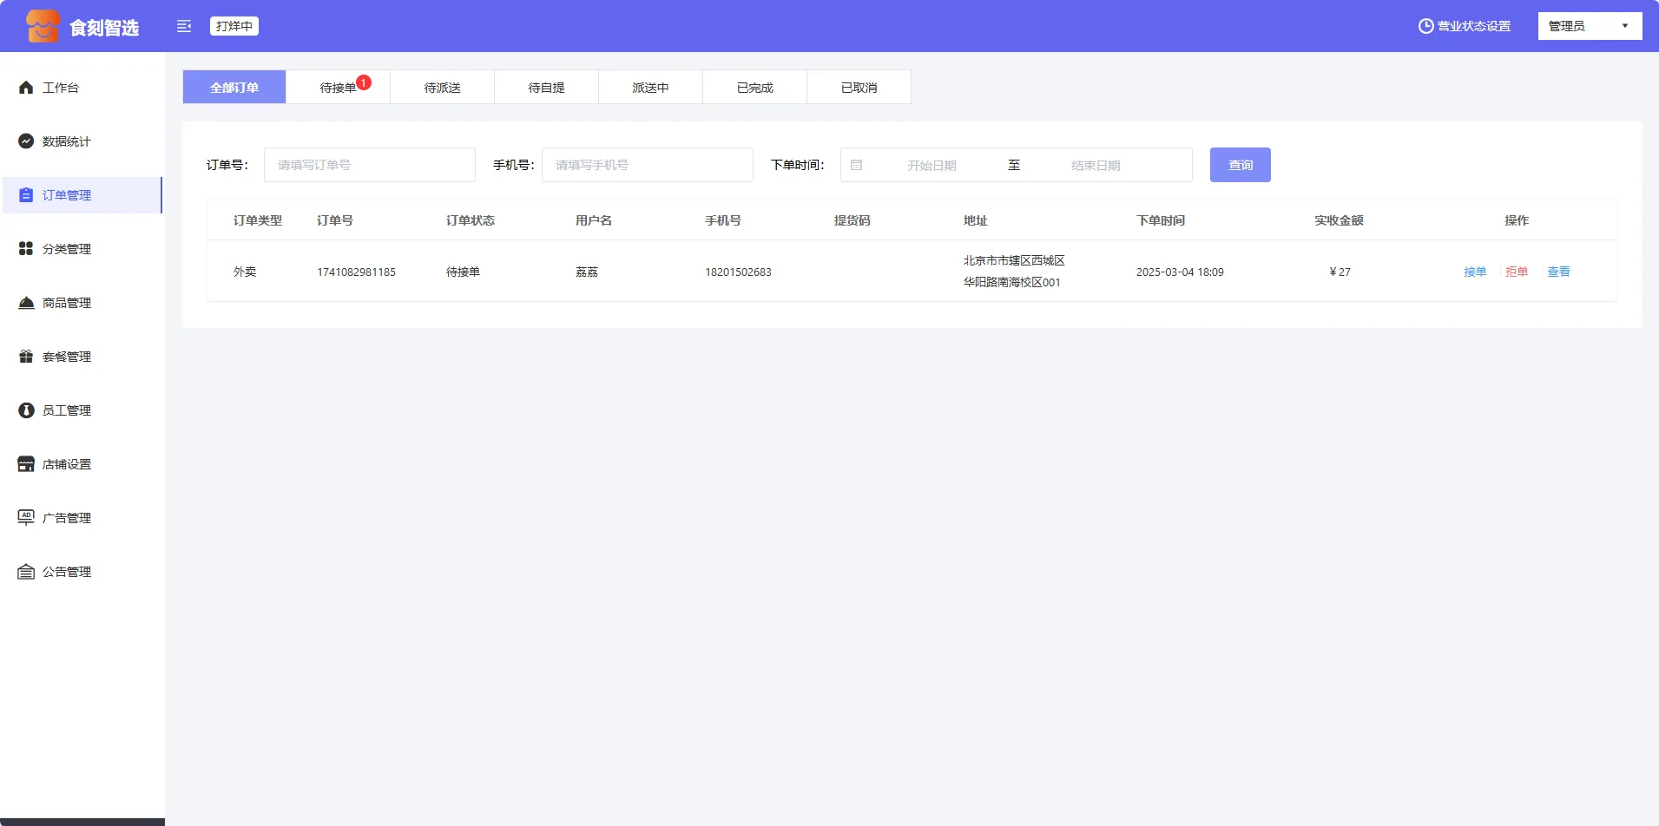
Task: Click the 工作台 home icon in sidebar
Action: (x=26, y=88)
